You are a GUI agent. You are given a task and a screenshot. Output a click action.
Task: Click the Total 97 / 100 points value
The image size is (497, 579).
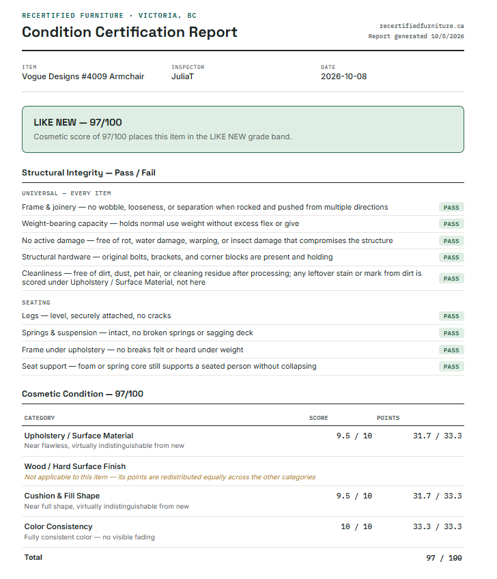(x=444, y=558)
